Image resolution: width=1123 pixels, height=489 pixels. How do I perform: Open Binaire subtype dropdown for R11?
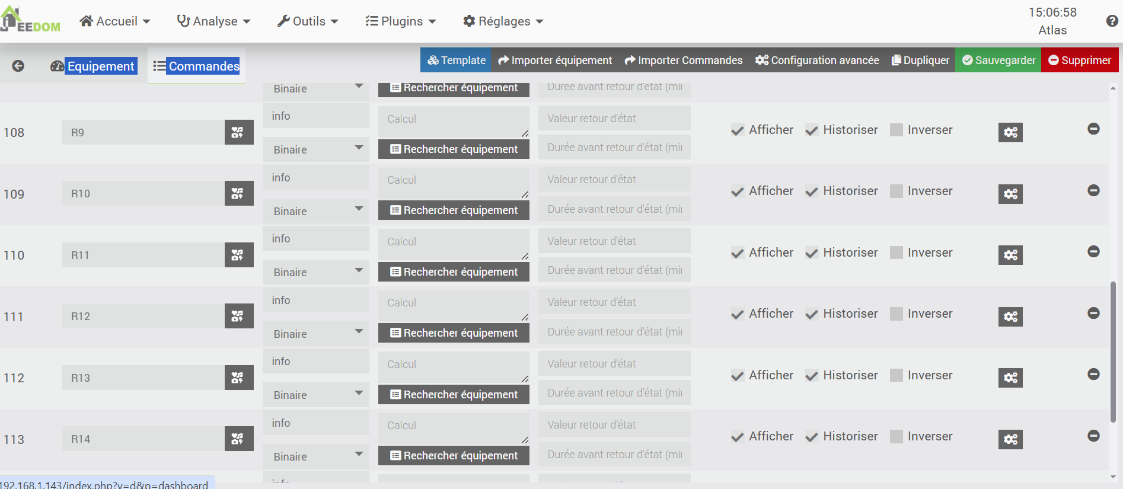coord(316,272)
